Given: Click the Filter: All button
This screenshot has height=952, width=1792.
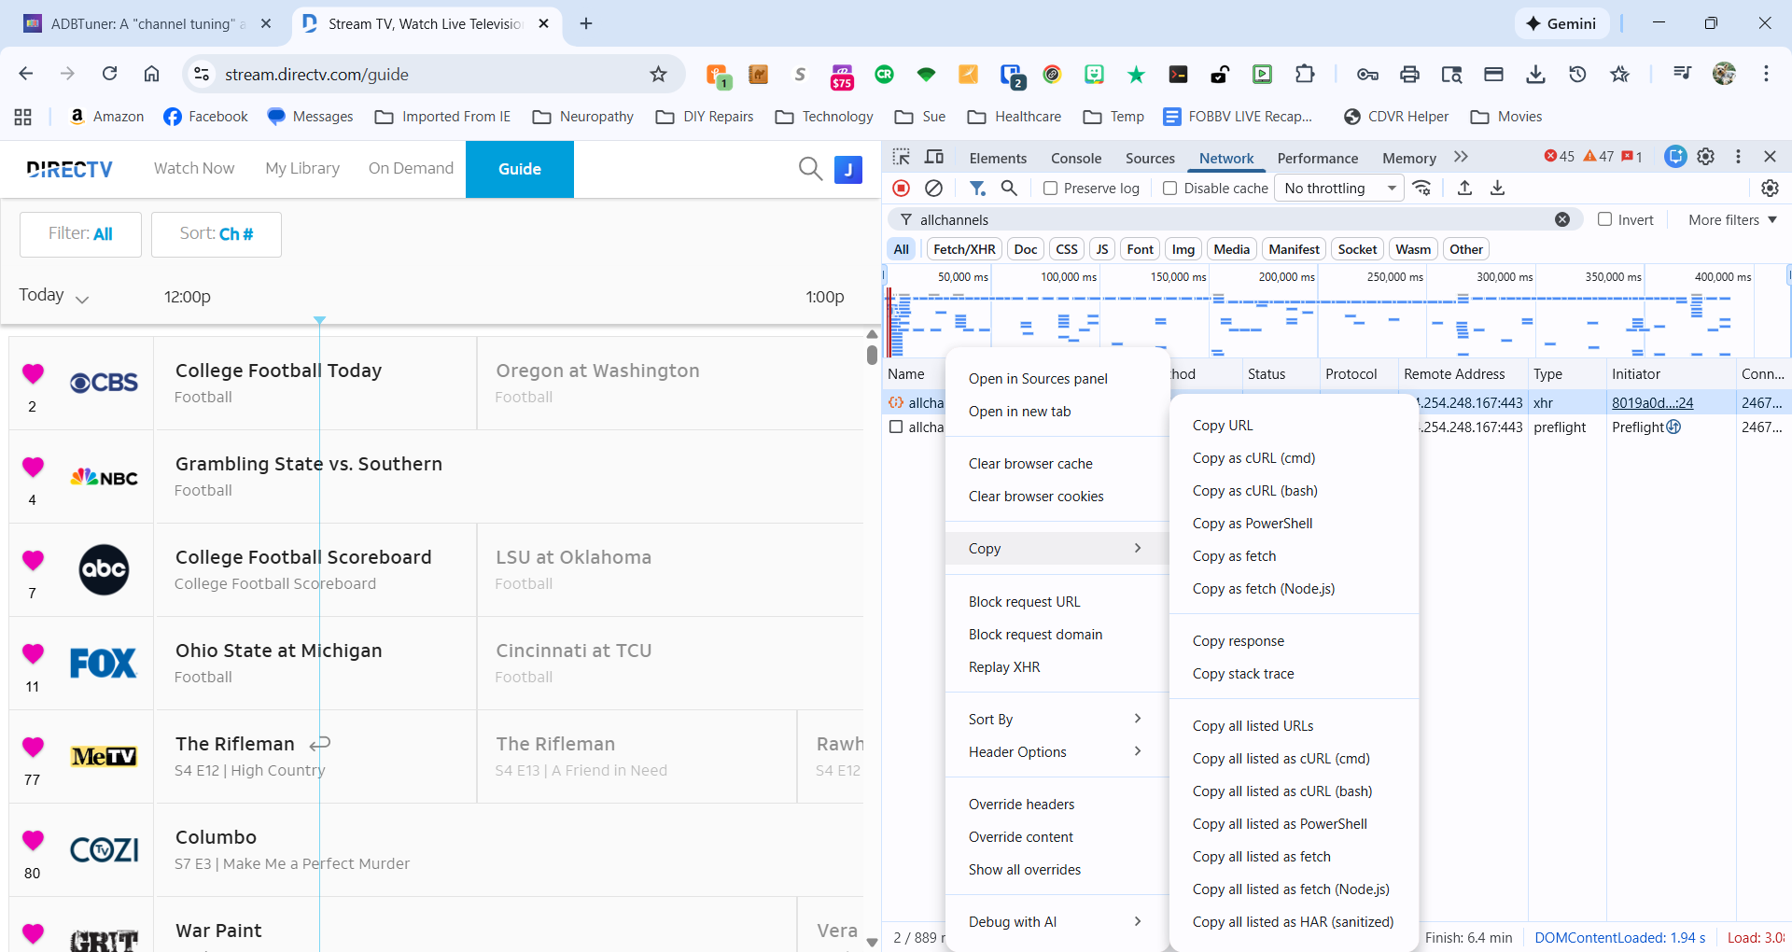Looking at the screenshot, I should pos(80,234).
